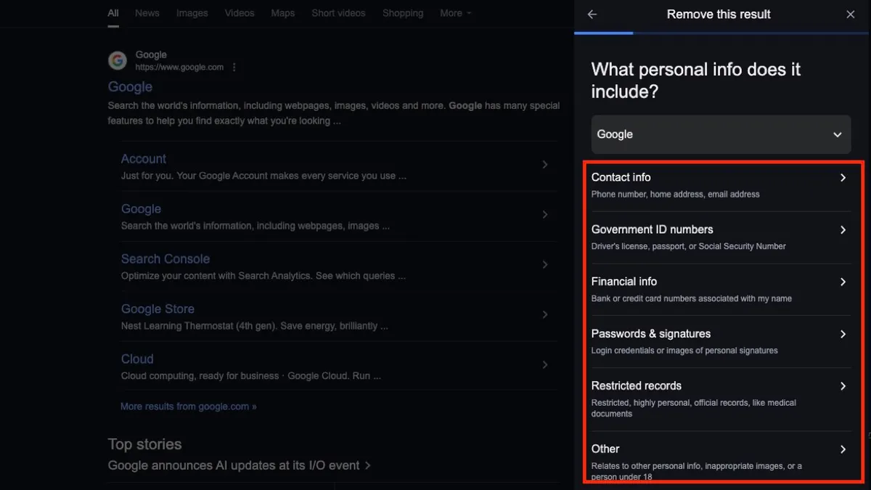Open the Short videos tab
This screenshot has height=490, width=871.
[x=339, y=13]
